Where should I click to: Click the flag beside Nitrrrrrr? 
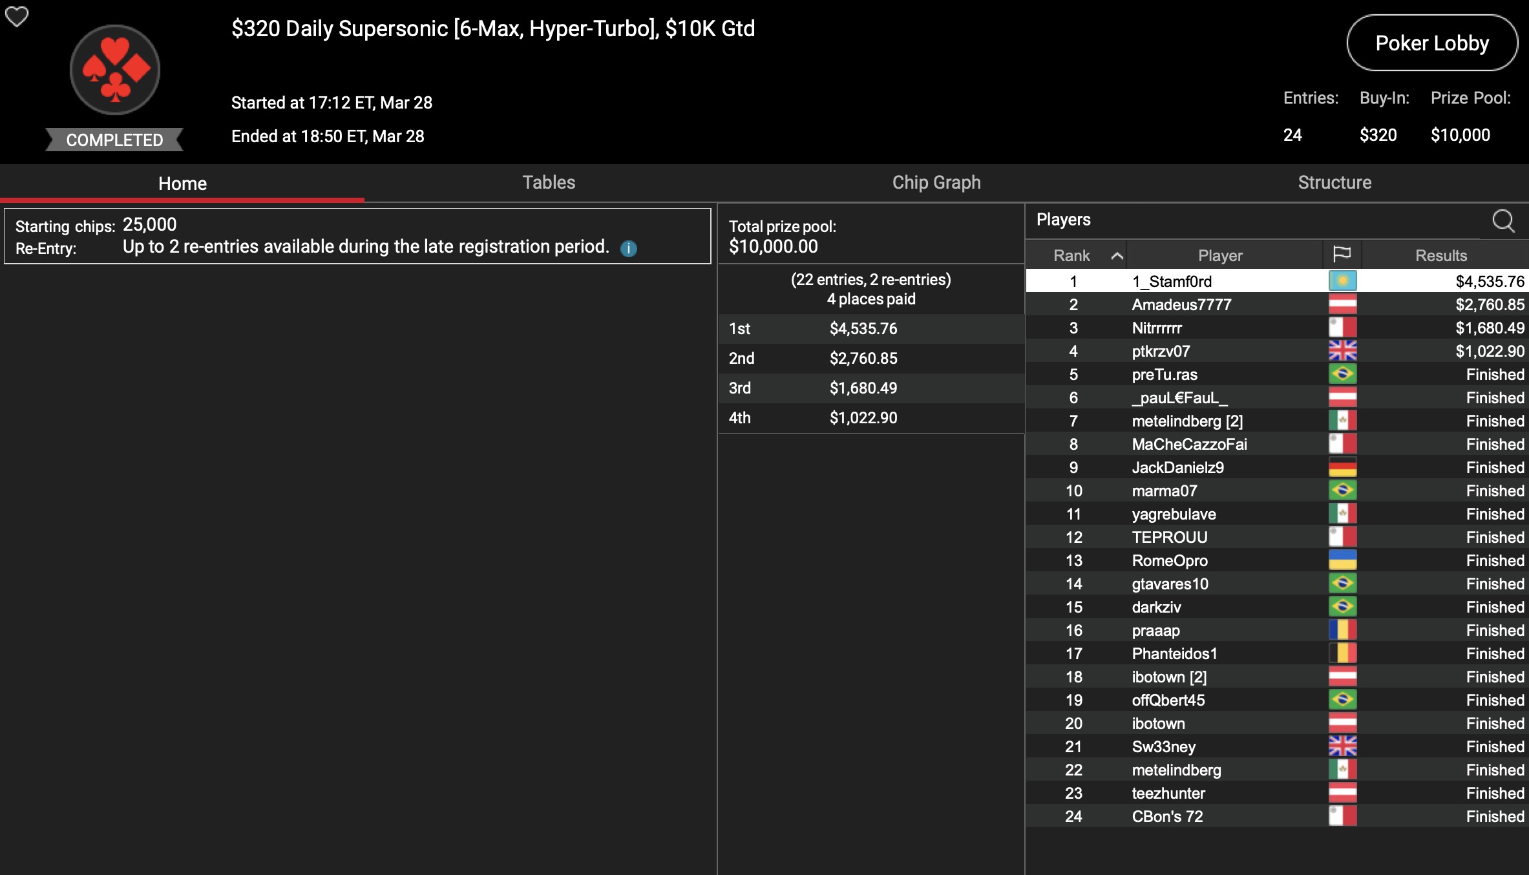click(x=1342, y=328)
